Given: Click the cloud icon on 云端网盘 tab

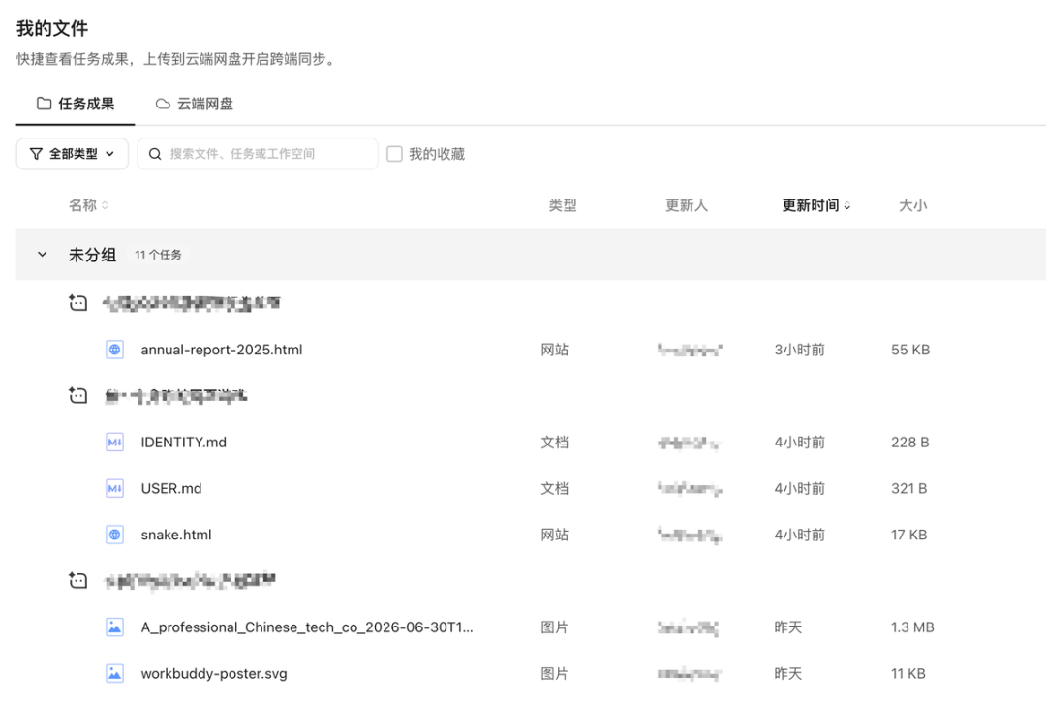Looking at the screenshot, I should click(163, 104).
